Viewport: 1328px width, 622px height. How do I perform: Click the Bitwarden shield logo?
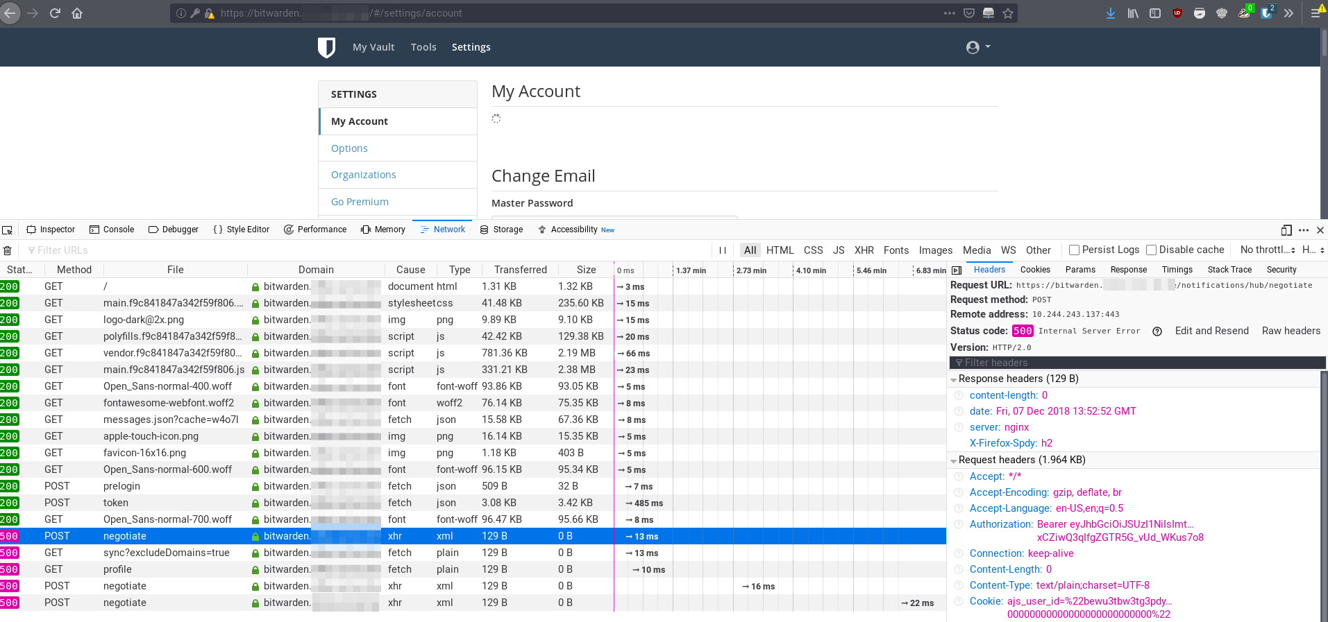coord(326,47)
